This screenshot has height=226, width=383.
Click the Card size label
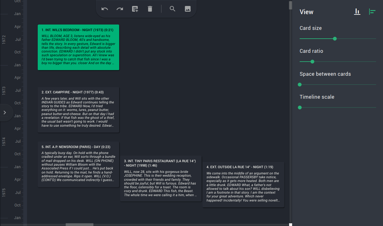pyautogui.click(x=311, y=28)
